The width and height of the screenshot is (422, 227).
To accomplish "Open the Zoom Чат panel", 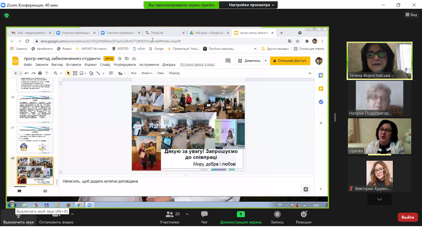I will click(204, 217).
